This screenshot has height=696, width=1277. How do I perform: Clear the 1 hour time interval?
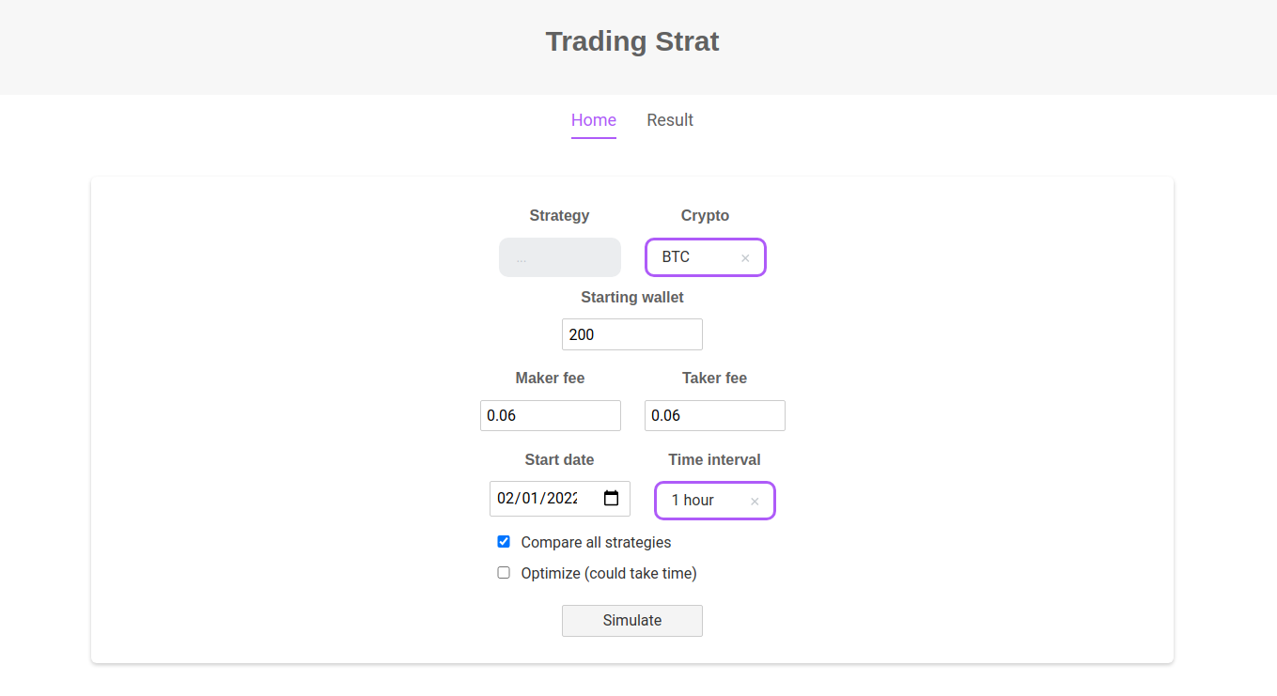tap(755, 501)
